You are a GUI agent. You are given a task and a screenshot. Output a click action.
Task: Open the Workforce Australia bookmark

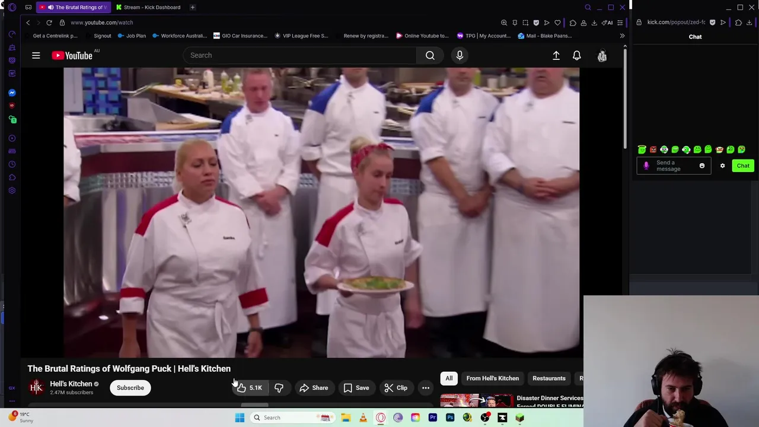tap(179, 36)
